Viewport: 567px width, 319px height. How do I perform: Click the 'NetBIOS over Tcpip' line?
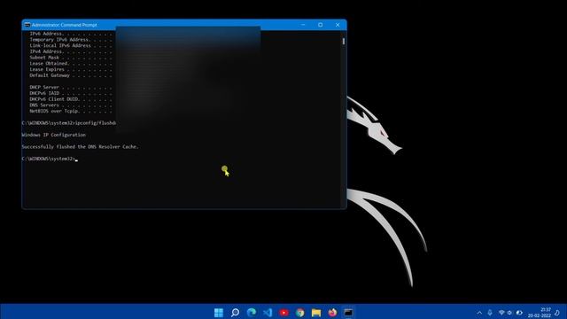(x=71, y=111)
